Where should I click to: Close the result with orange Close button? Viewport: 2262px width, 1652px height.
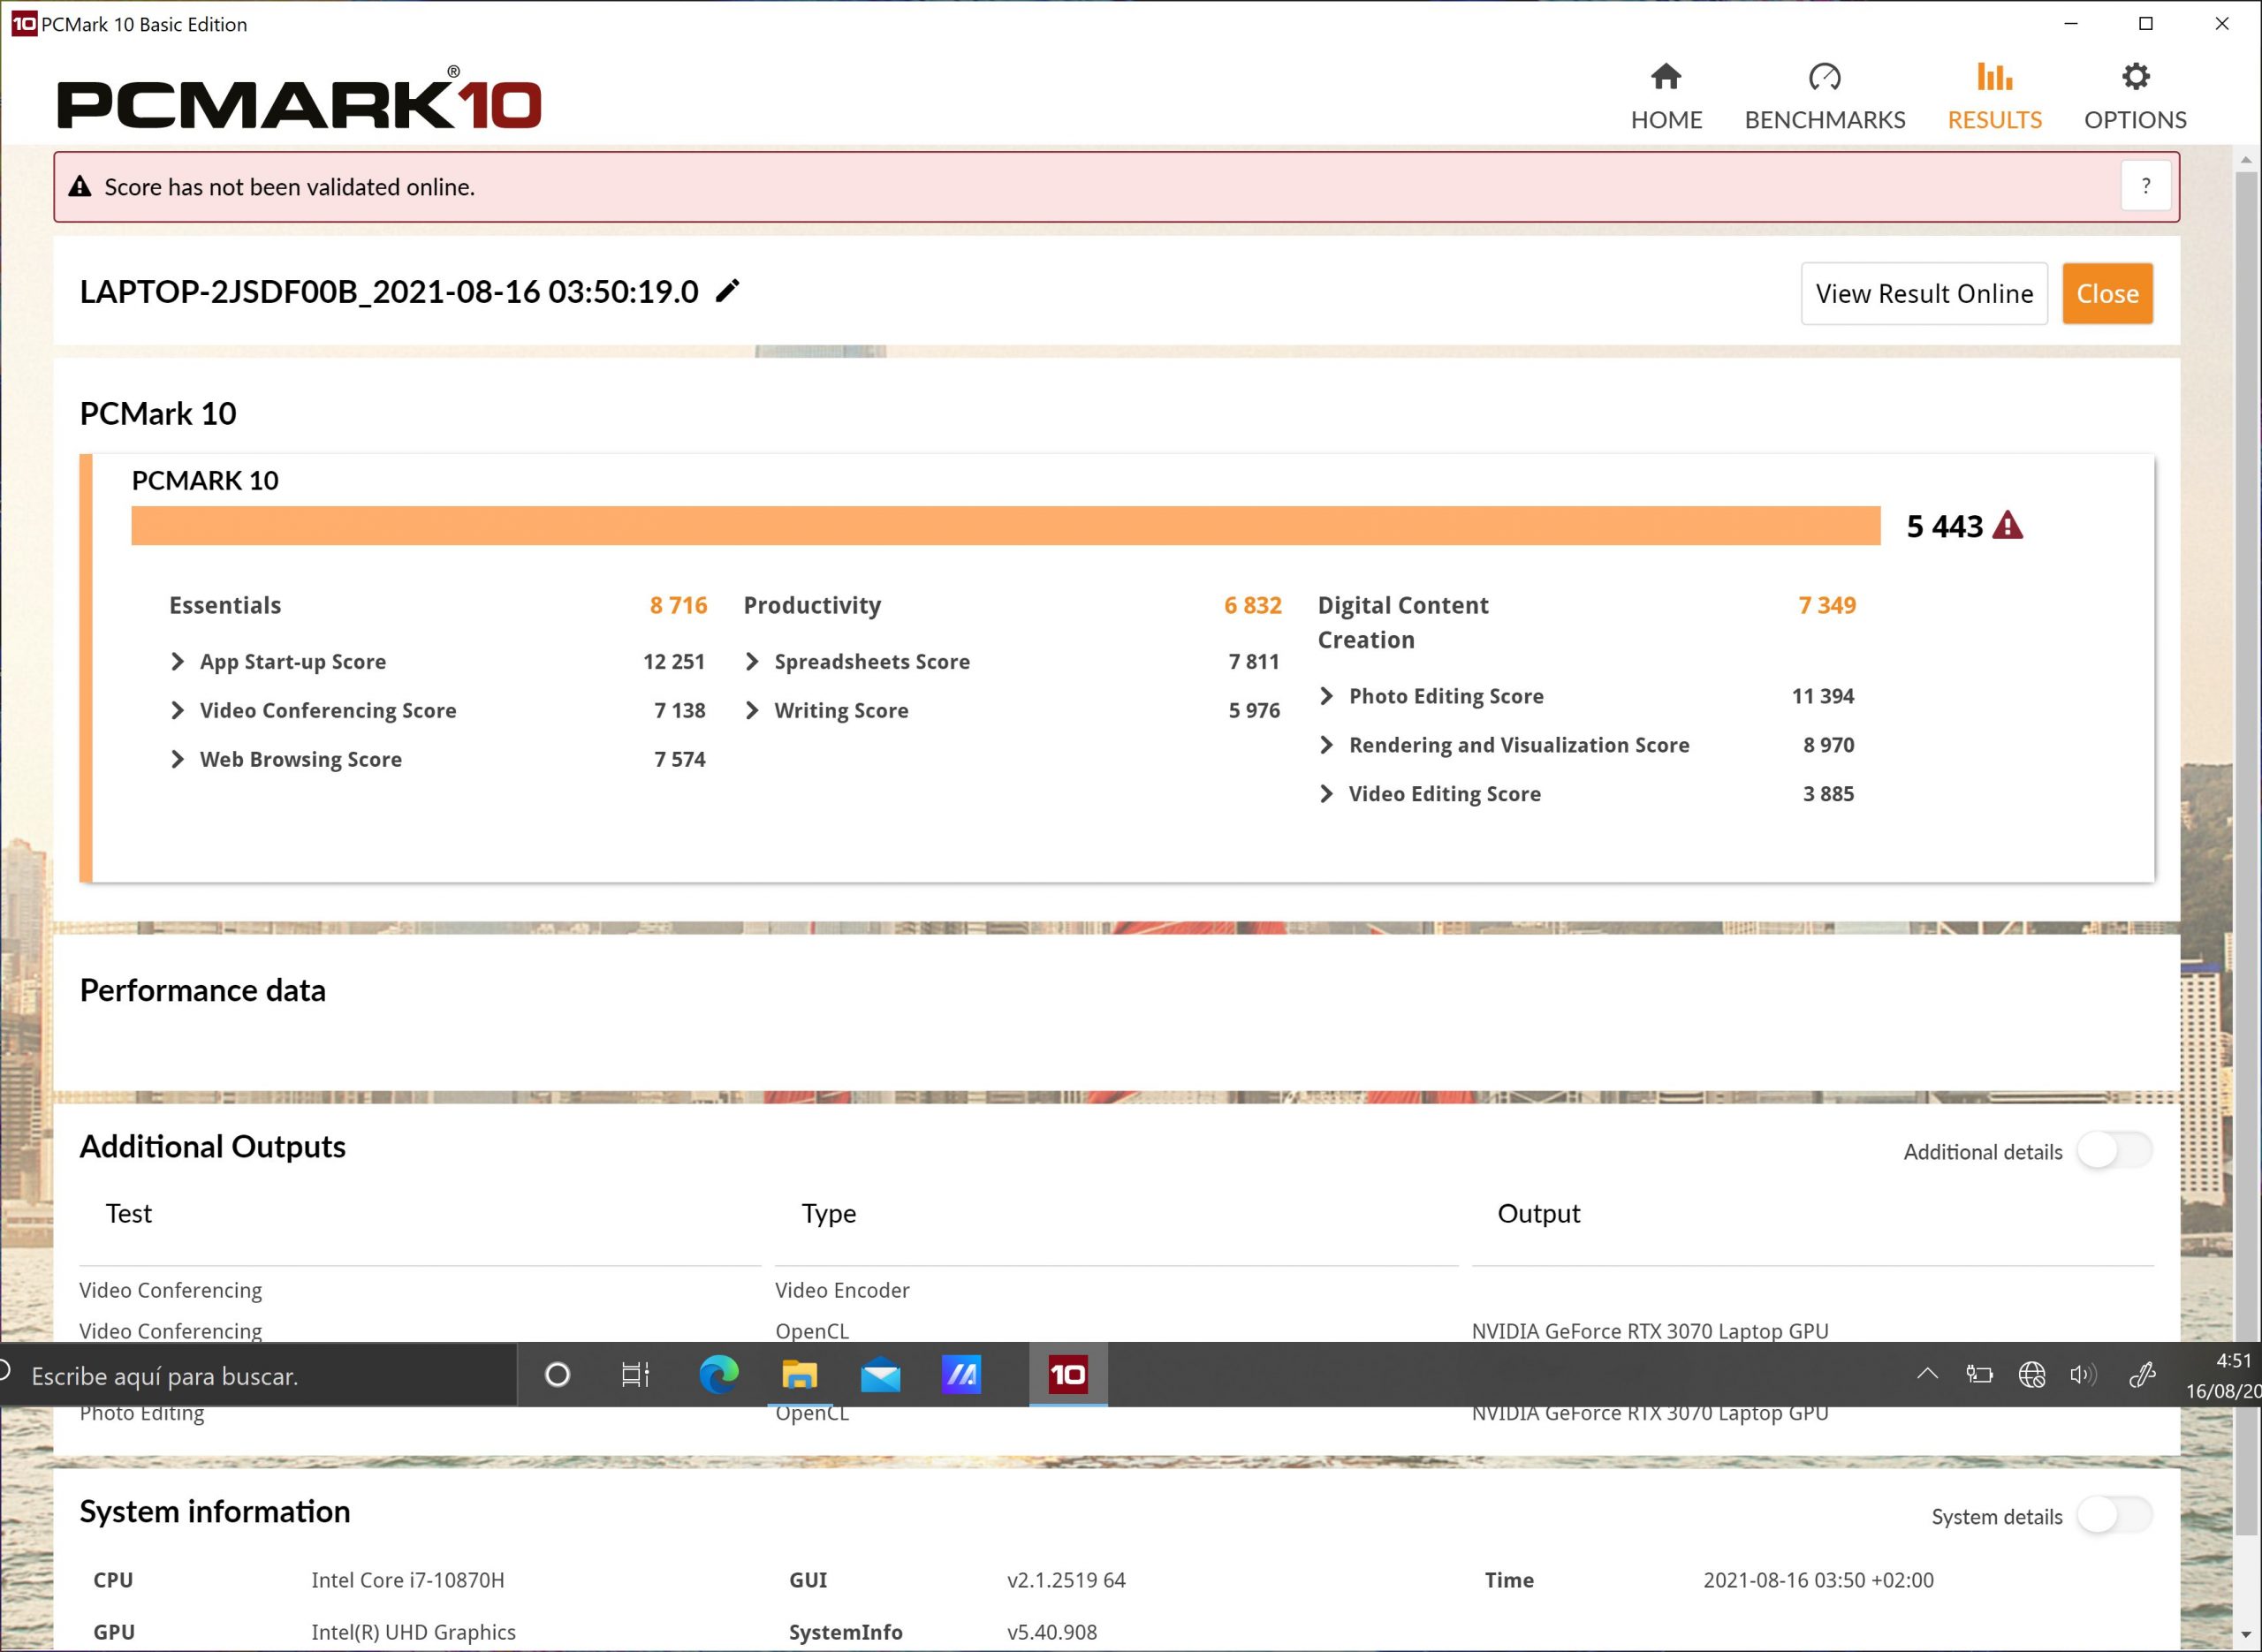click(2107, 293)
